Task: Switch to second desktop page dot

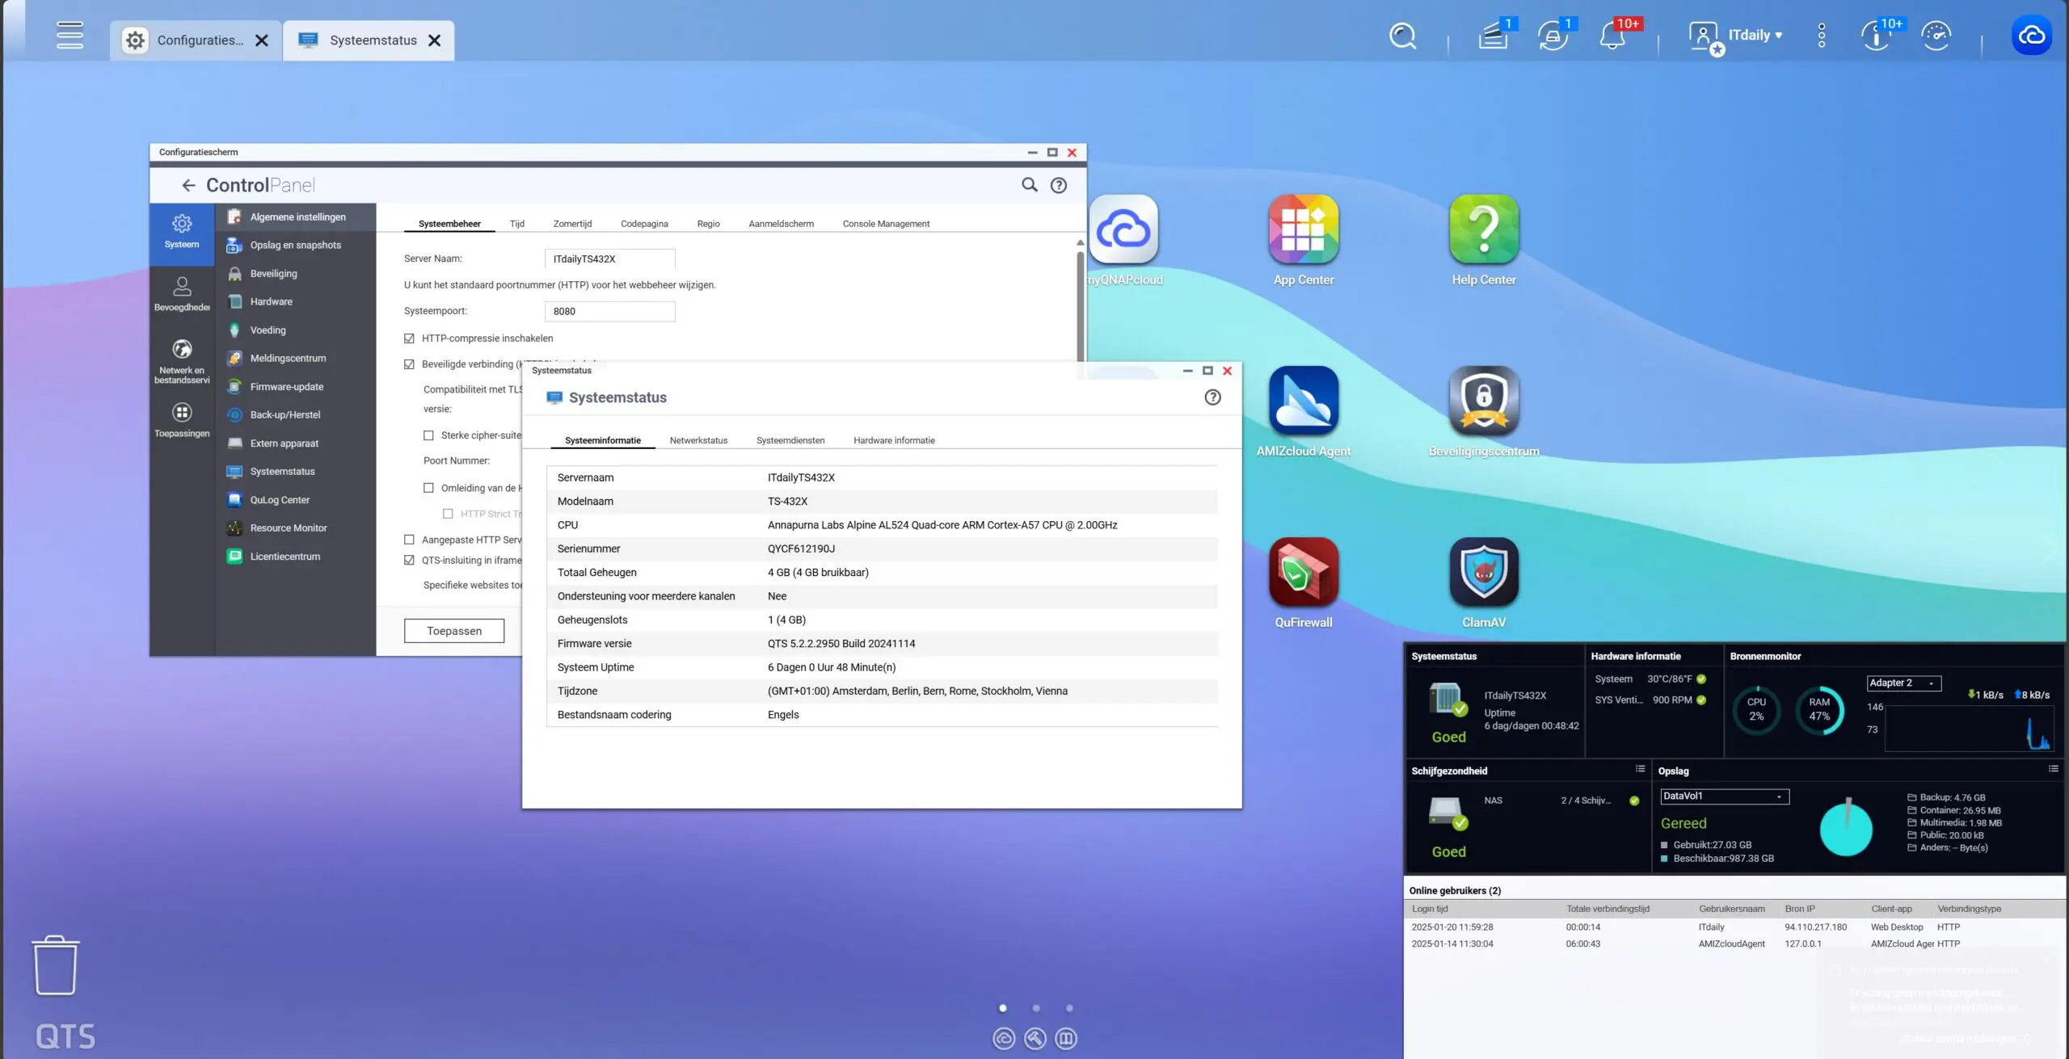Action: 1036,1008
